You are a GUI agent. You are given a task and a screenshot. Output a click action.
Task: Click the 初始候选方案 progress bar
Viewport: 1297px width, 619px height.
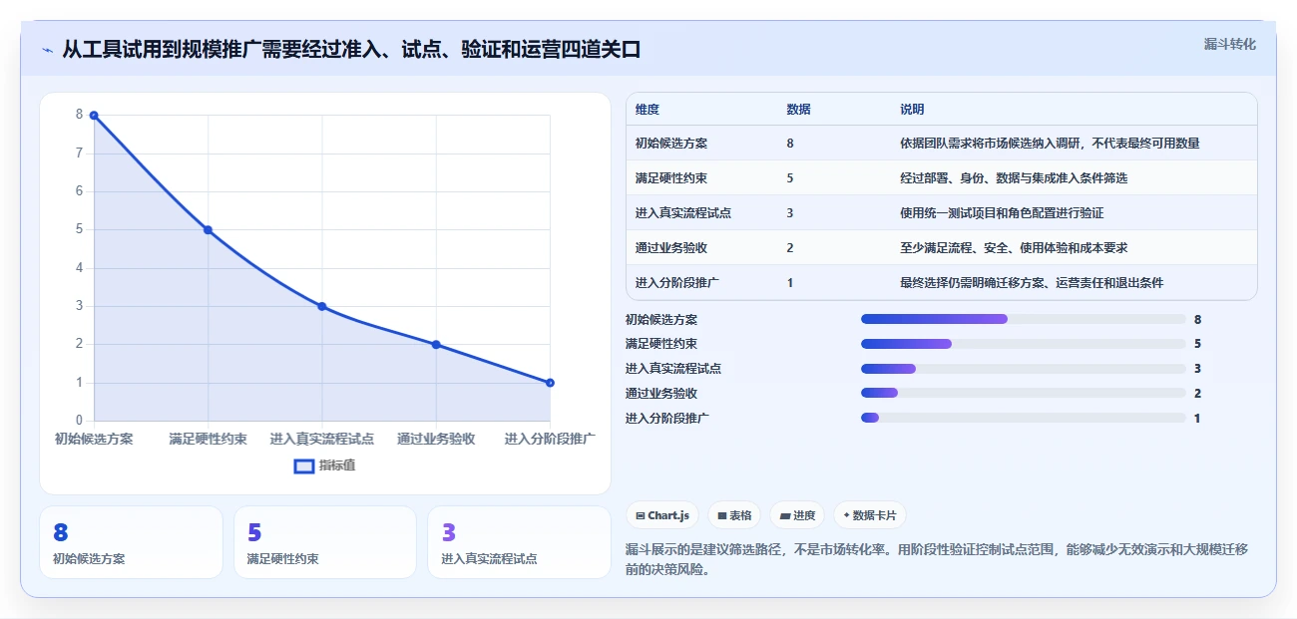(1023, 319)
